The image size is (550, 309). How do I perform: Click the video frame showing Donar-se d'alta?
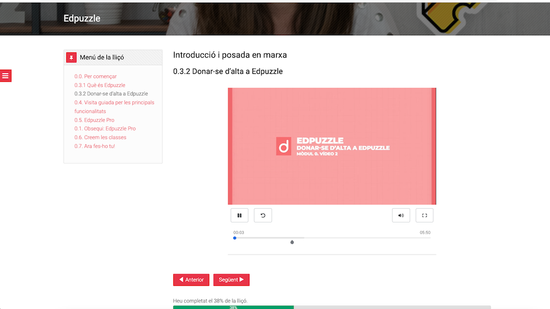332,146
